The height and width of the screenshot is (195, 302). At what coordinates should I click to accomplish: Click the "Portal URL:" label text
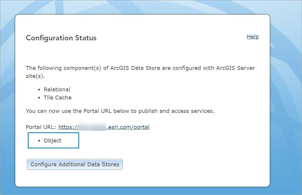(41, 127)
